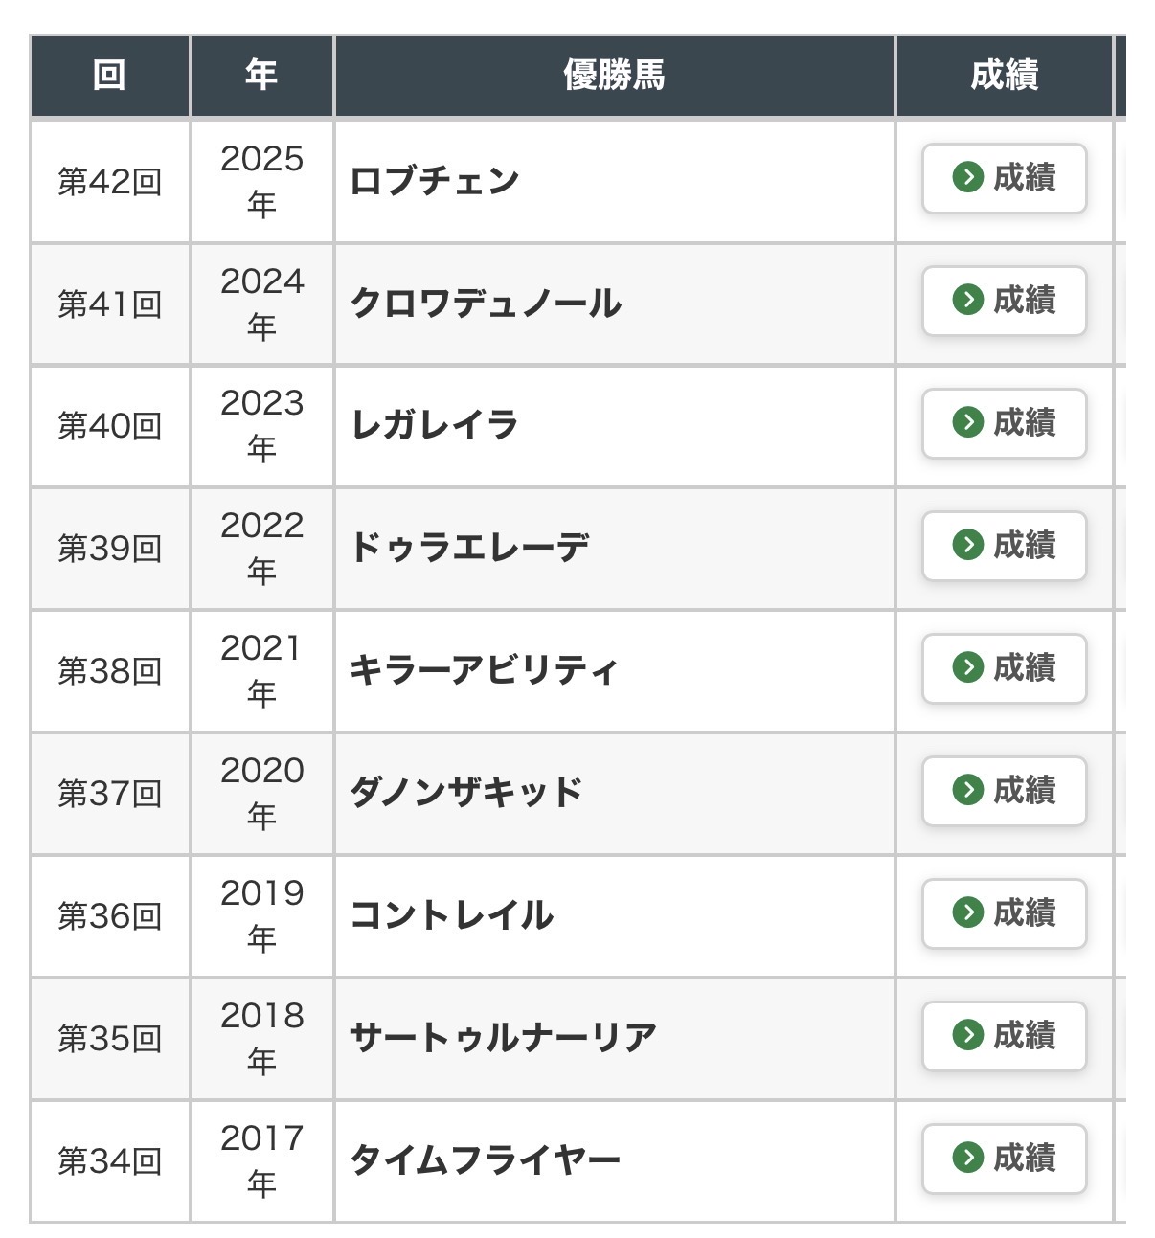Click green arrow icon in 2025 row
The height and width of the screenshot is (1238, 1155).
[x=967, y=177]
